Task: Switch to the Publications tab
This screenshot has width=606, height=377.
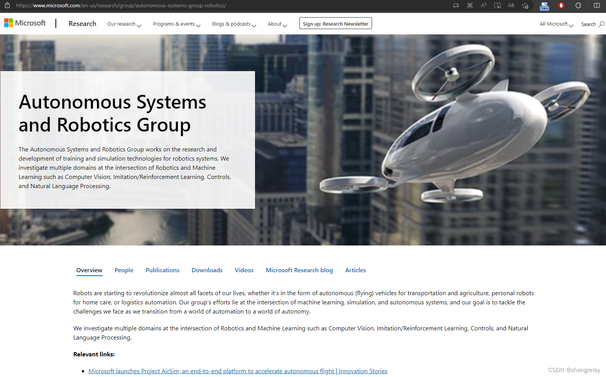Action: click(x=162, y=270)
